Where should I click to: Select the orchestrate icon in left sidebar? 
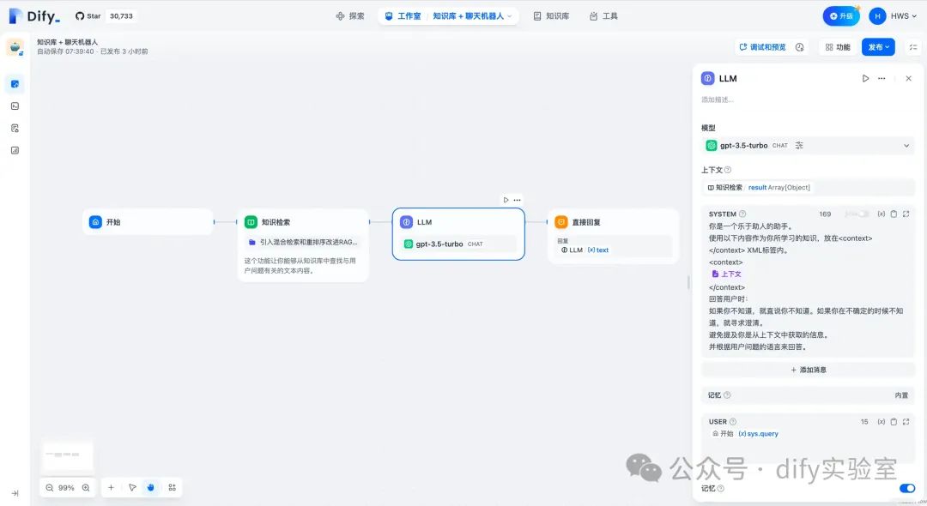click(15, 84)
